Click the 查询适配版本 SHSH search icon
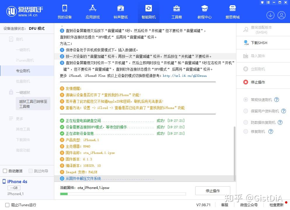 tap(246, 29)
